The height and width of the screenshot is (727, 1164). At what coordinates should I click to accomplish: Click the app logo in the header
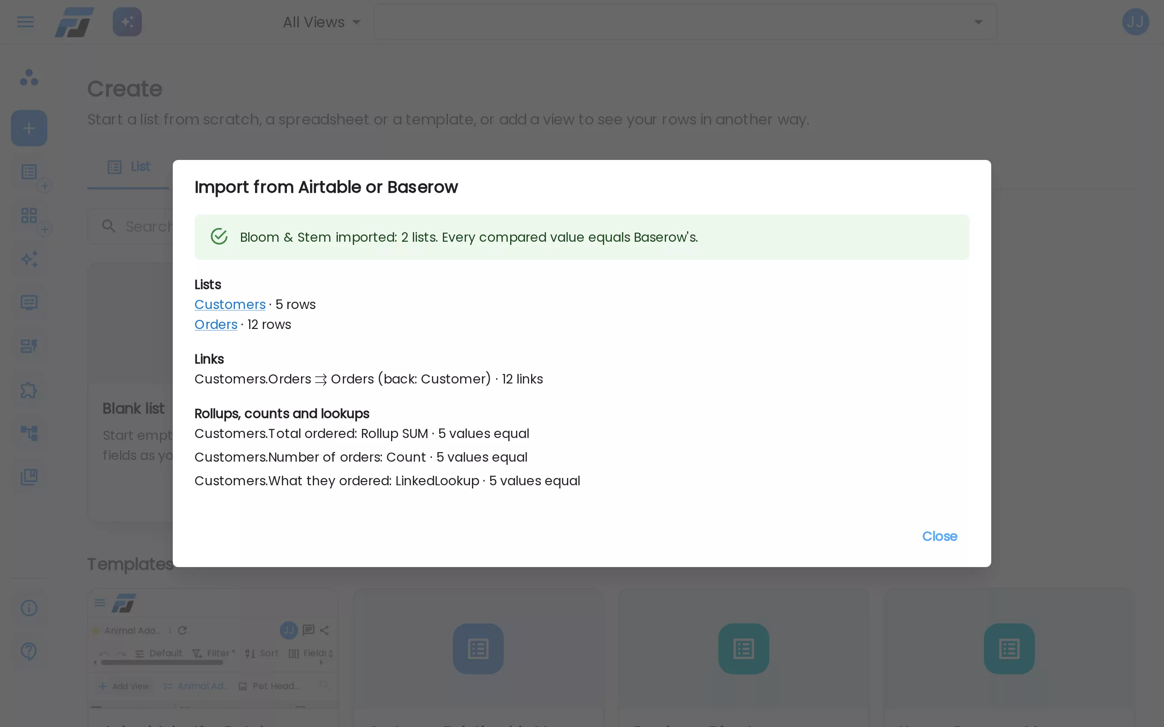tap(74, 22)
